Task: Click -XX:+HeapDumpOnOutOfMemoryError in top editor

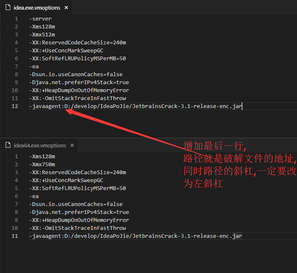Action: point(79,90)
